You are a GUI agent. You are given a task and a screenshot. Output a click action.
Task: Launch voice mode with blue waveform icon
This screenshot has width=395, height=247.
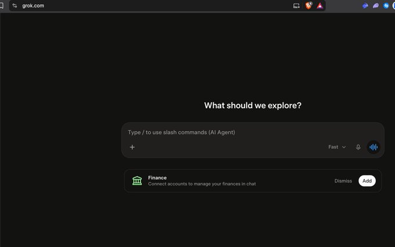(374, 147)
